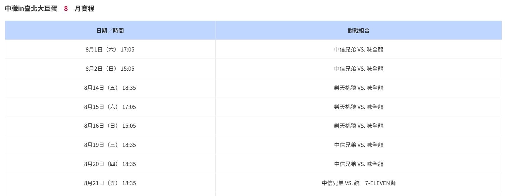Viewport: 508px width, 196px height.
Task: Click the red 8 month number in title
Action: pyautogui.click(x=66, y=9)
